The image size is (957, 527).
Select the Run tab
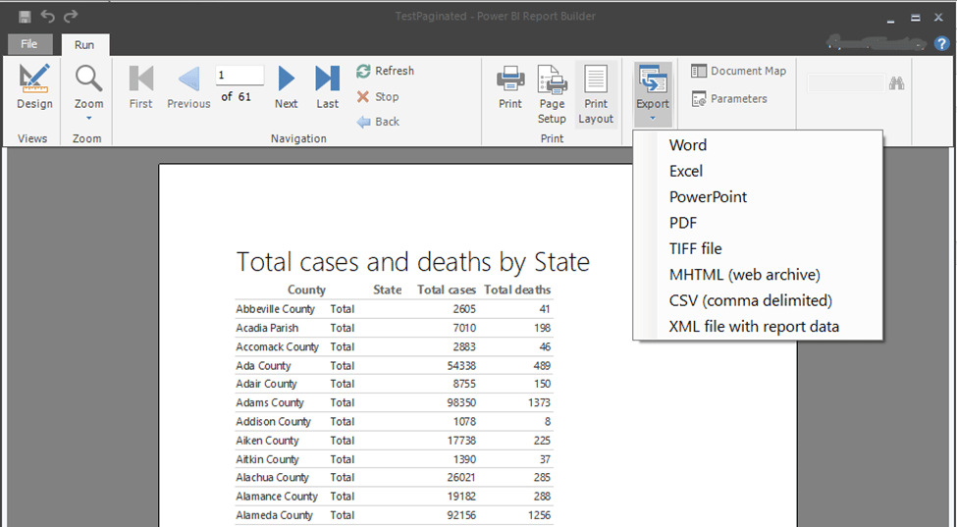tap(84, 44)
